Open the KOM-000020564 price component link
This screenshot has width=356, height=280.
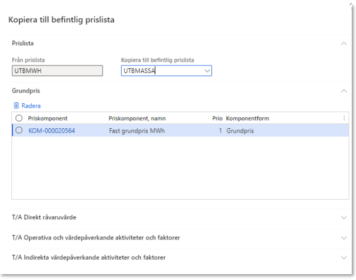[x=52, y=130]
